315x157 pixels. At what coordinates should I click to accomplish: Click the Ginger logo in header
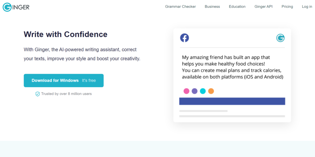pos(16,7)
